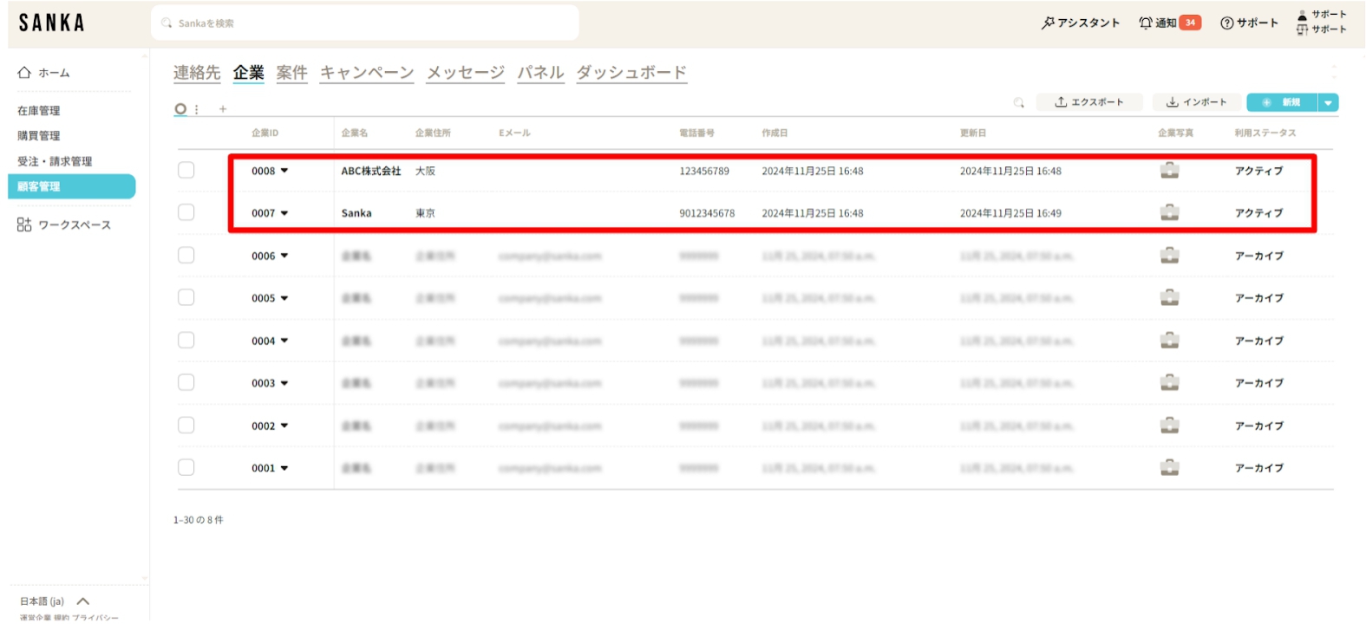Image resolution: width=1366 pixels, height=630 pixels.
Task: Tick the checkbox for row 0006
Action: pos(186,256)
